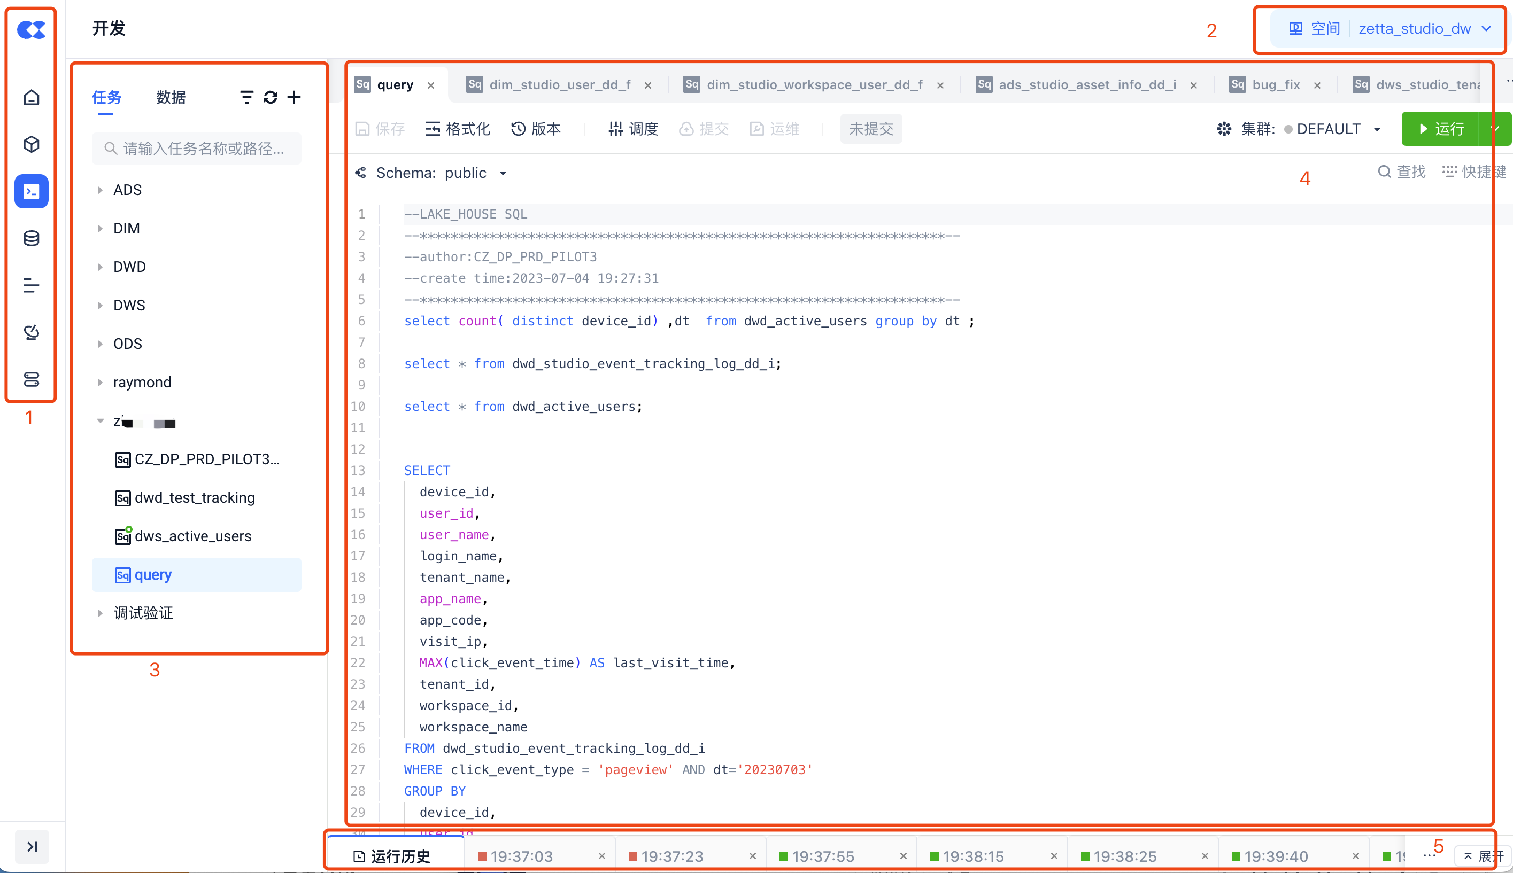This screenshot has width=1513, height=873.
Task: Open the Schedule (调度) settings
Action: (x=633, y=129)
